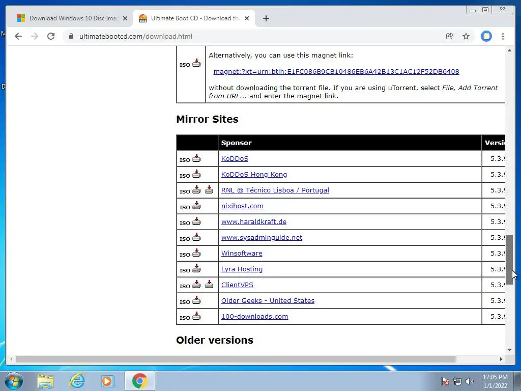The image size is (521, 391).
Task: Open the Chrome three-dot menu
Action: point(503,36)
